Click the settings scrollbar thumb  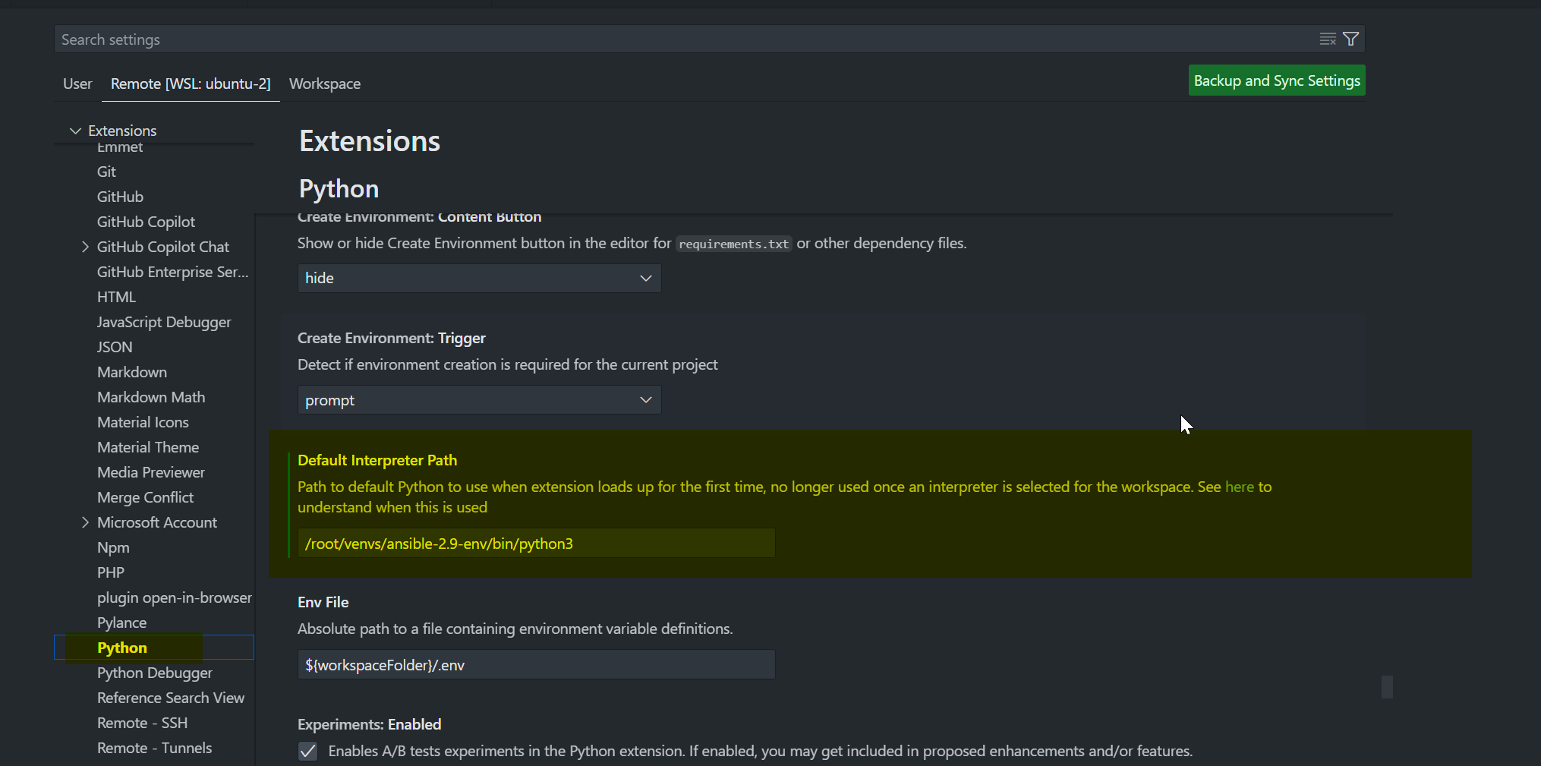click(1387, 687)
